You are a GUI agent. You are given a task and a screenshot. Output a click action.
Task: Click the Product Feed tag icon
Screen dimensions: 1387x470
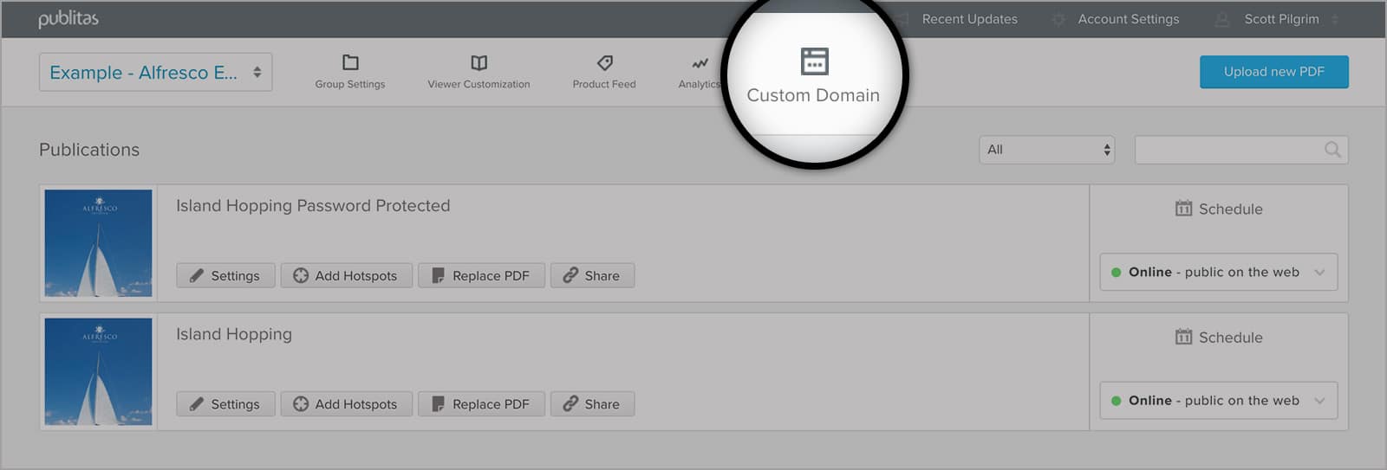[604, 63]
